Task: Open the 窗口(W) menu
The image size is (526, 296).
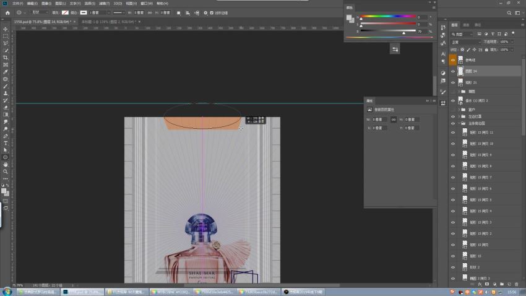Action: (x=147, y=3)
